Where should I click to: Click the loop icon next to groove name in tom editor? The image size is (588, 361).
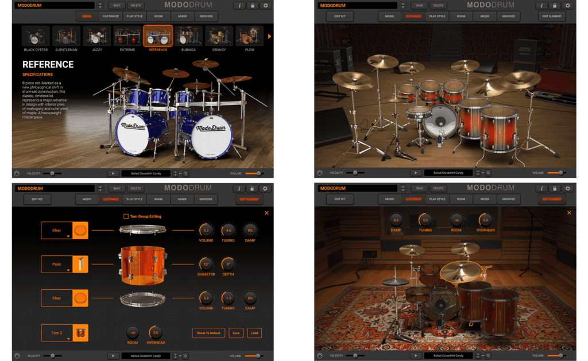pyautogui.click(x=185, y=356)
